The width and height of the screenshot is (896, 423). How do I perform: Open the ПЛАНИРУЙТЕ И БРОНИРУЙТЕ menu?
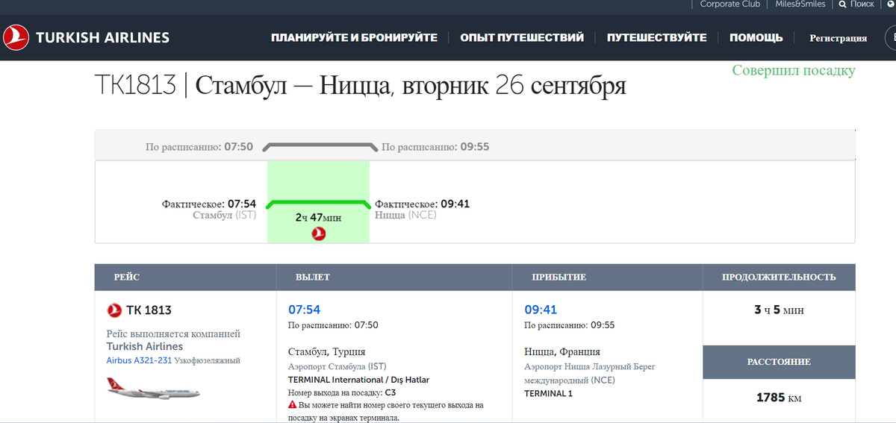[354, 37]
